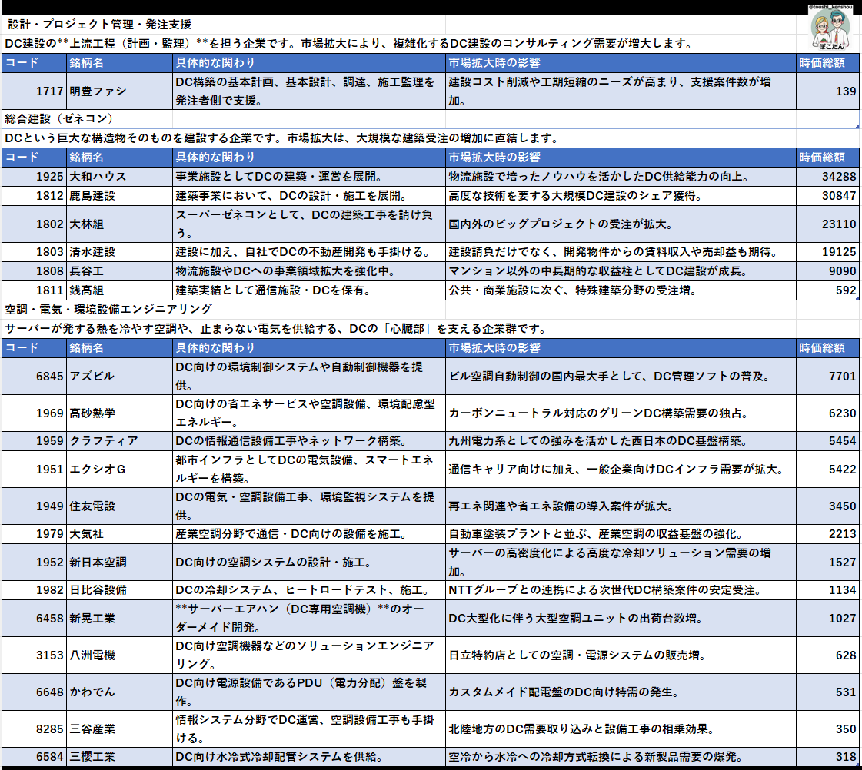Image resolution: width=862 pixels, height=770 pixels.
Task: Click the cell DC向けの空調システムの設計・施工。
Action: tap(309, 563)
